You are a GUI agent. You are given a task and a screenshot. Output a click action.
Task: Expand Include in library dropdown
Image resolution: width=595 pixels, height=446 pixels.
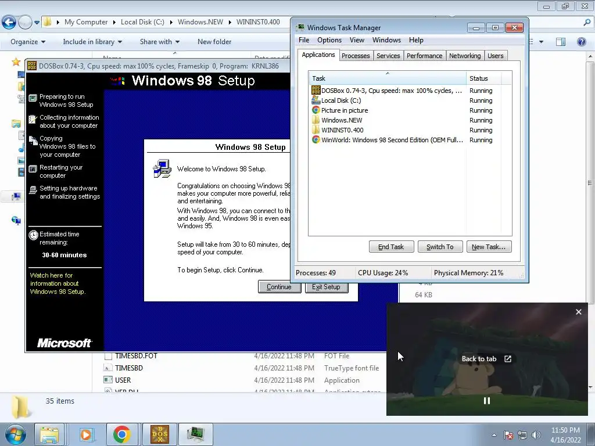[x=92, y=42]
